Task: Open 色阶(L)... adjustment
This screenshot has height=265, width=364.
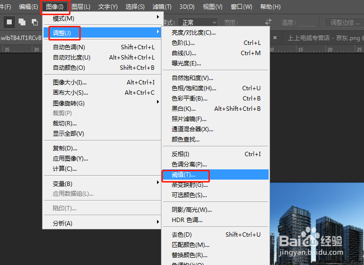Action: (x=215, y=43)
